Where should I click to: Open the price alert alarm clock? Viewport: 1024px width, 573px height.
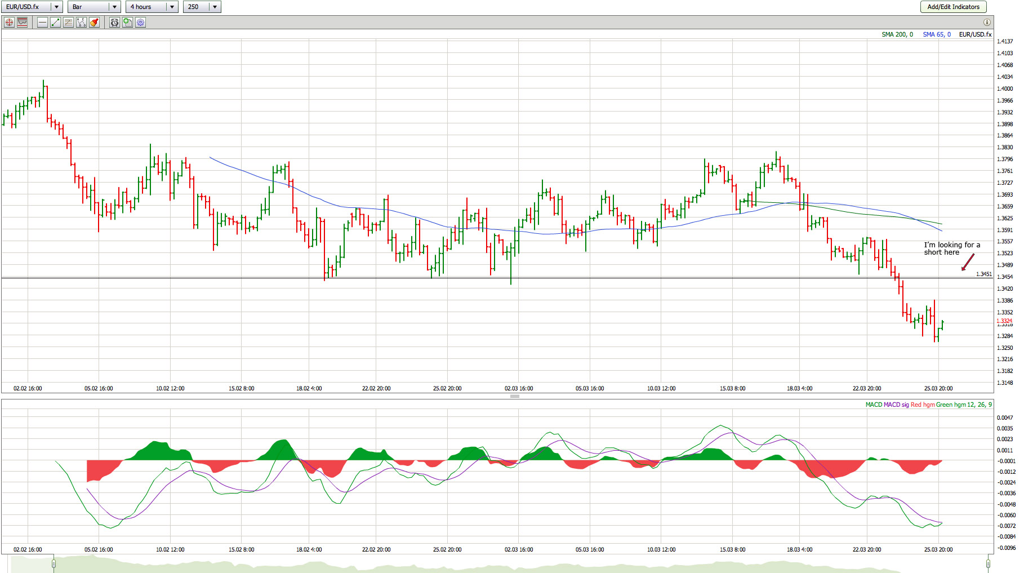114,23
